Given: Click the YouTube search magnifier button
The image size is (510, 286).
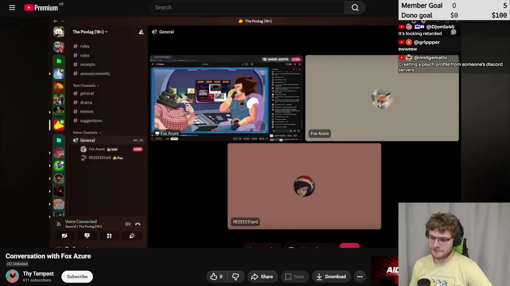Looking at the screenshot, I should point(355,8).
